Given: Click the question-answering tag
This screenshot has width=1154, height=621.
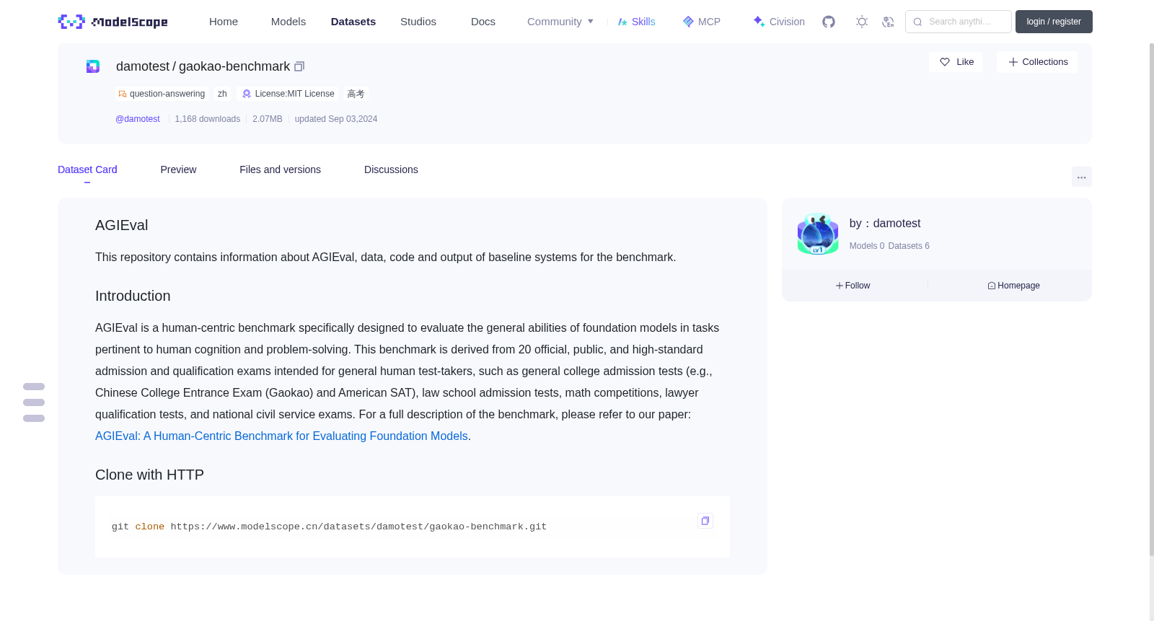Looking at the screenshot, I should pyautogui.click(x=162, y=94).
